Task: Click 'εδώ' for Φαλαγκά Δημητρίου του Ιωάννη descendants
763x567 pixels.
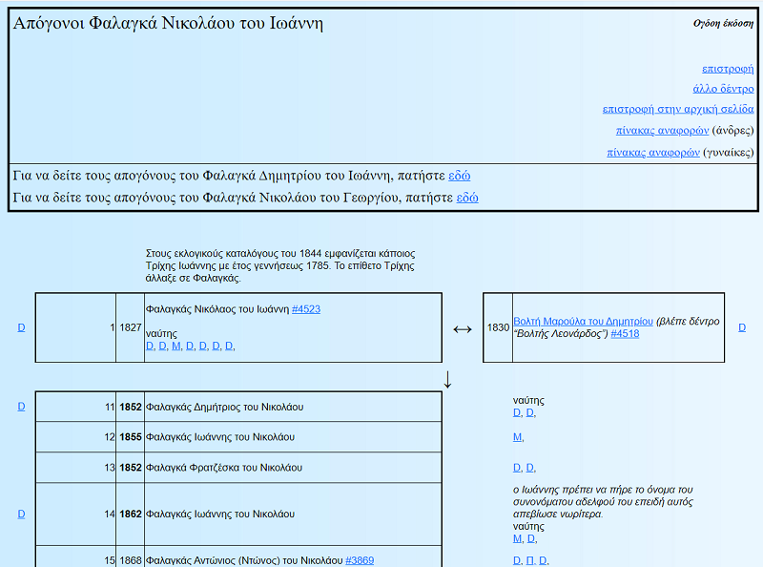Action: [459, 176]
